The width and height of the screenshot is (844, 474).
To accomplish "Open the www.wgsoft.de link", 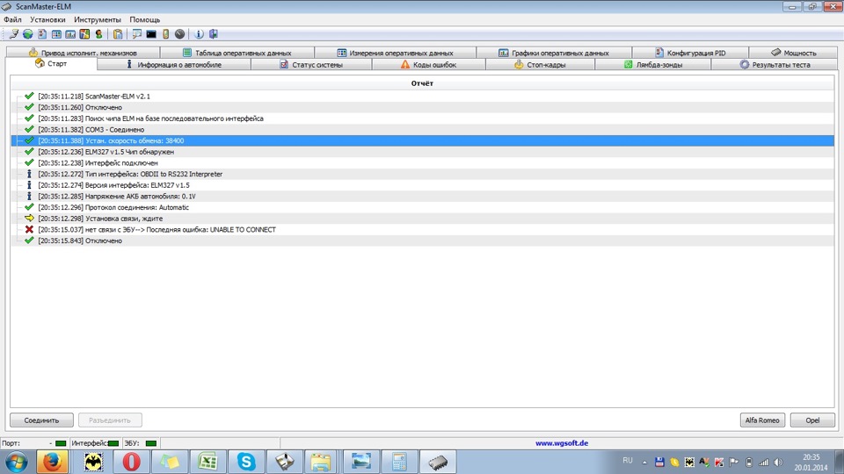I will tap(562, 442).
